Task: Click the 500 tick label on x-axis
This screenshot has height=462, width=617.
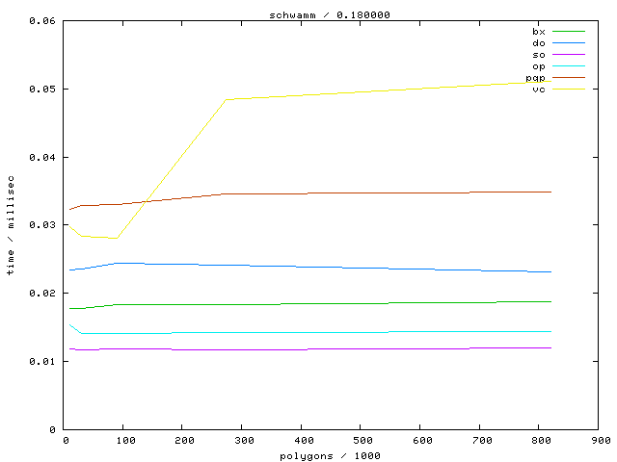Action: coord(360,440)
